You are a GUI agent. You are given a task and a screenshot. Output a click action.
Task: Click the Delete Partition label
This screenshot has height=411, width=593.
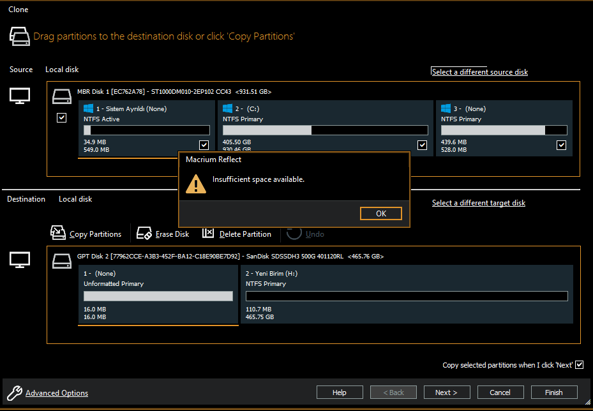245,234
